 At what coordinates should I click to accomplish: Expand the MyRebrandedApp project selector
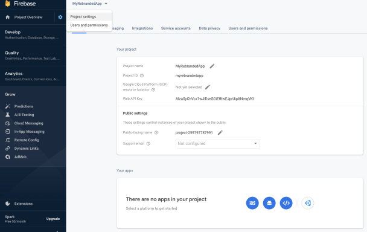(x=90, y=4)
